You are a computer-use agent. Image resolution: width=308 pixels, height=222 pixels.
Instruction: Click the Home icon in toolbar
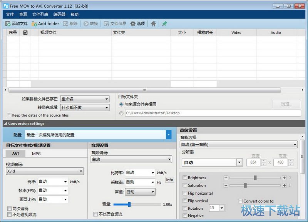click(153, 24)
